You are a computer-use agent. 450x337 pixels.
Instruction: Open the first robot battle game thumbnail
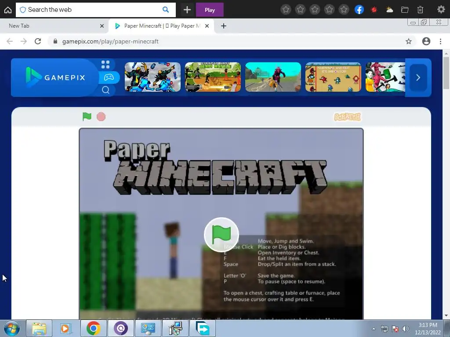[152, 77]
